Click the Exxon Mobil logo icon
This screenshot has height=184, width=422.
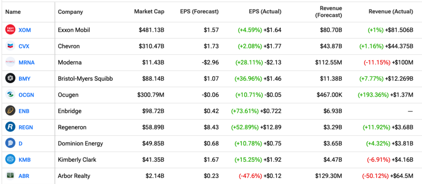[x=11, y=30]
